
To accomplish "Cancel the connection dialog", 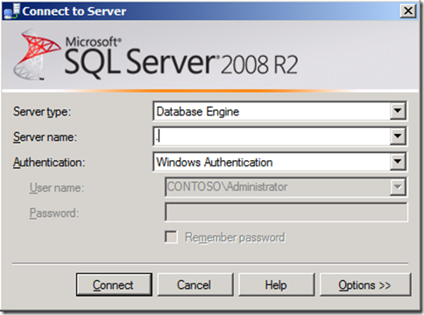I will [x=195, y=284].
